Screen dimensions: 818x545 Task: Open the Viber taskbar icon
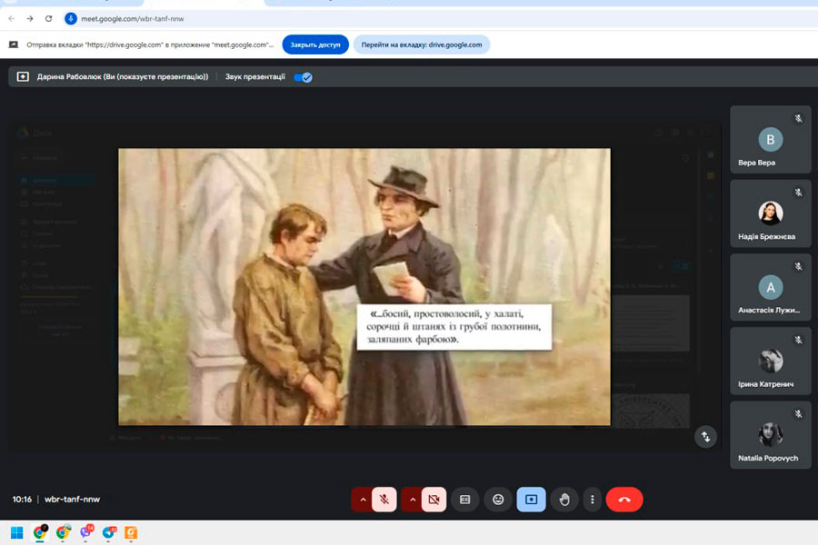coord(86,532)
